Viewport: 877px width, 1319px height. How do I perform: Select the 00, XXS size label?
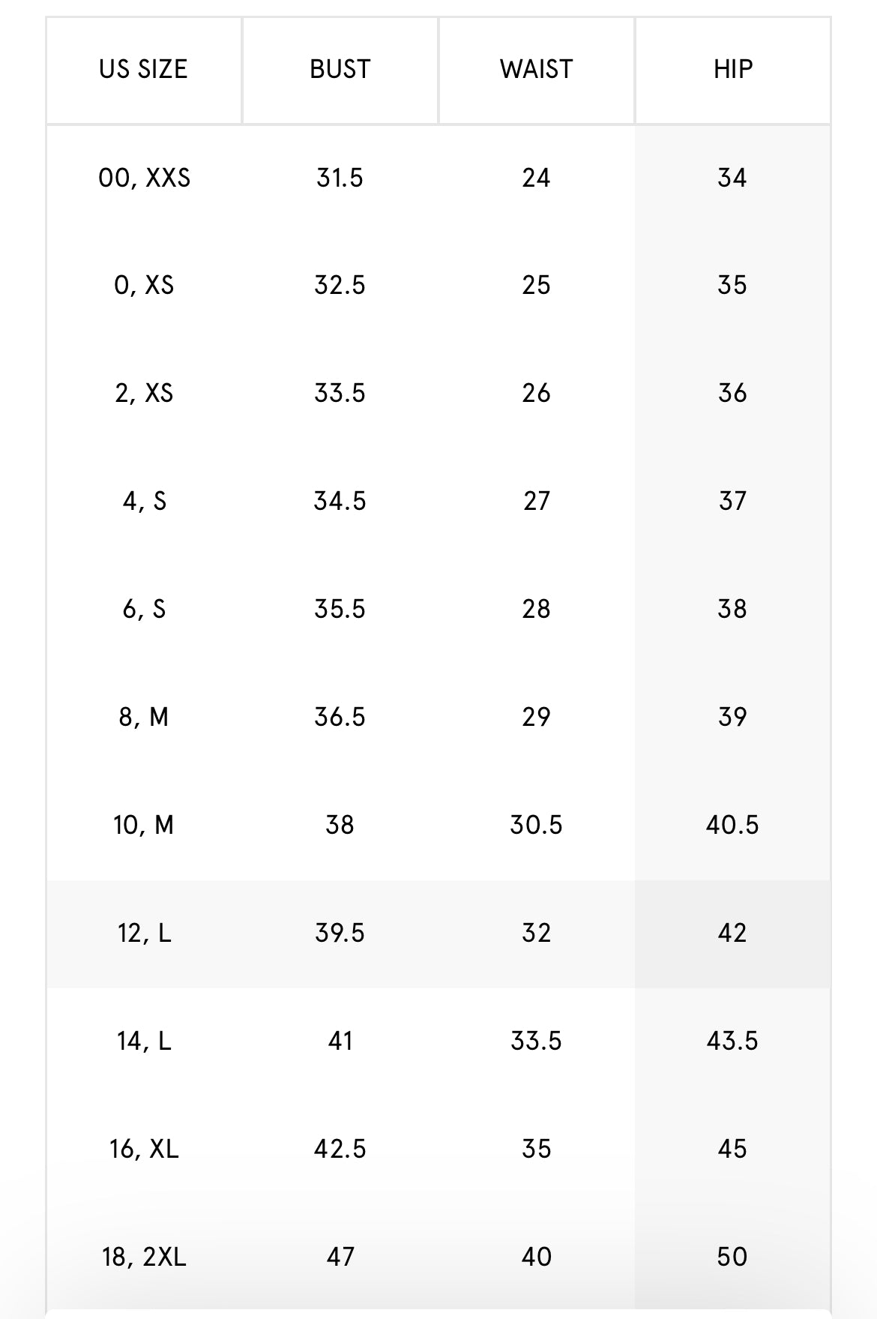[x=144, y=178]
